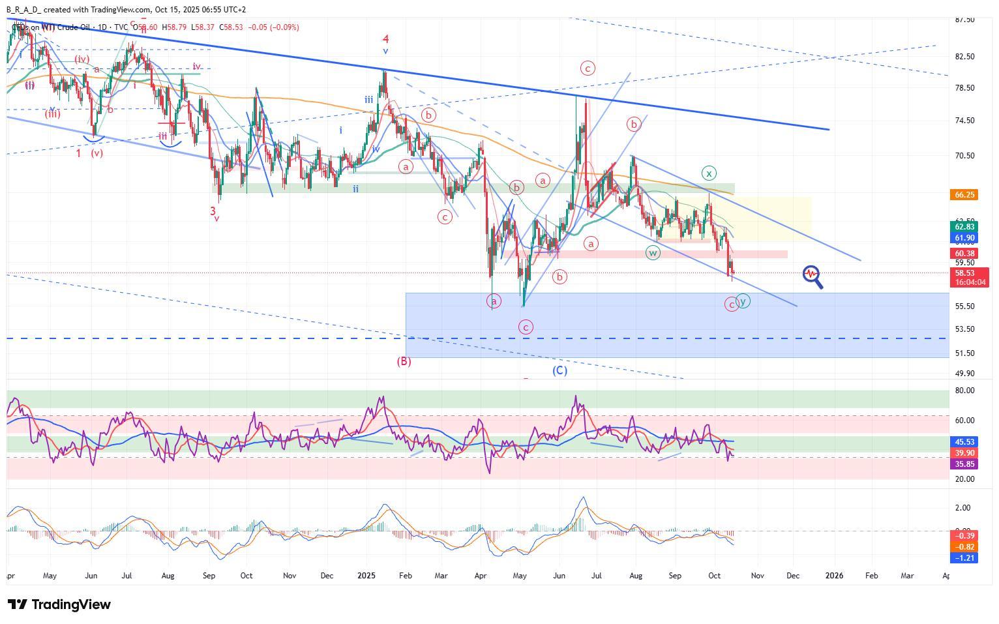The image size is (999, 624).
Task: Click the 2025 label on time axis
Action: (366, 576)
